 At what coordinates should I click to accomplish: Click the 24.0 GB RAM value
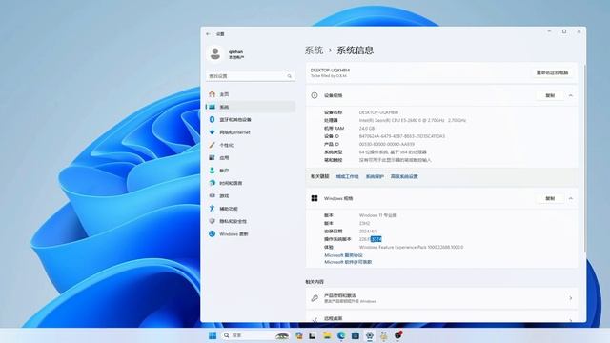point(367,129)
